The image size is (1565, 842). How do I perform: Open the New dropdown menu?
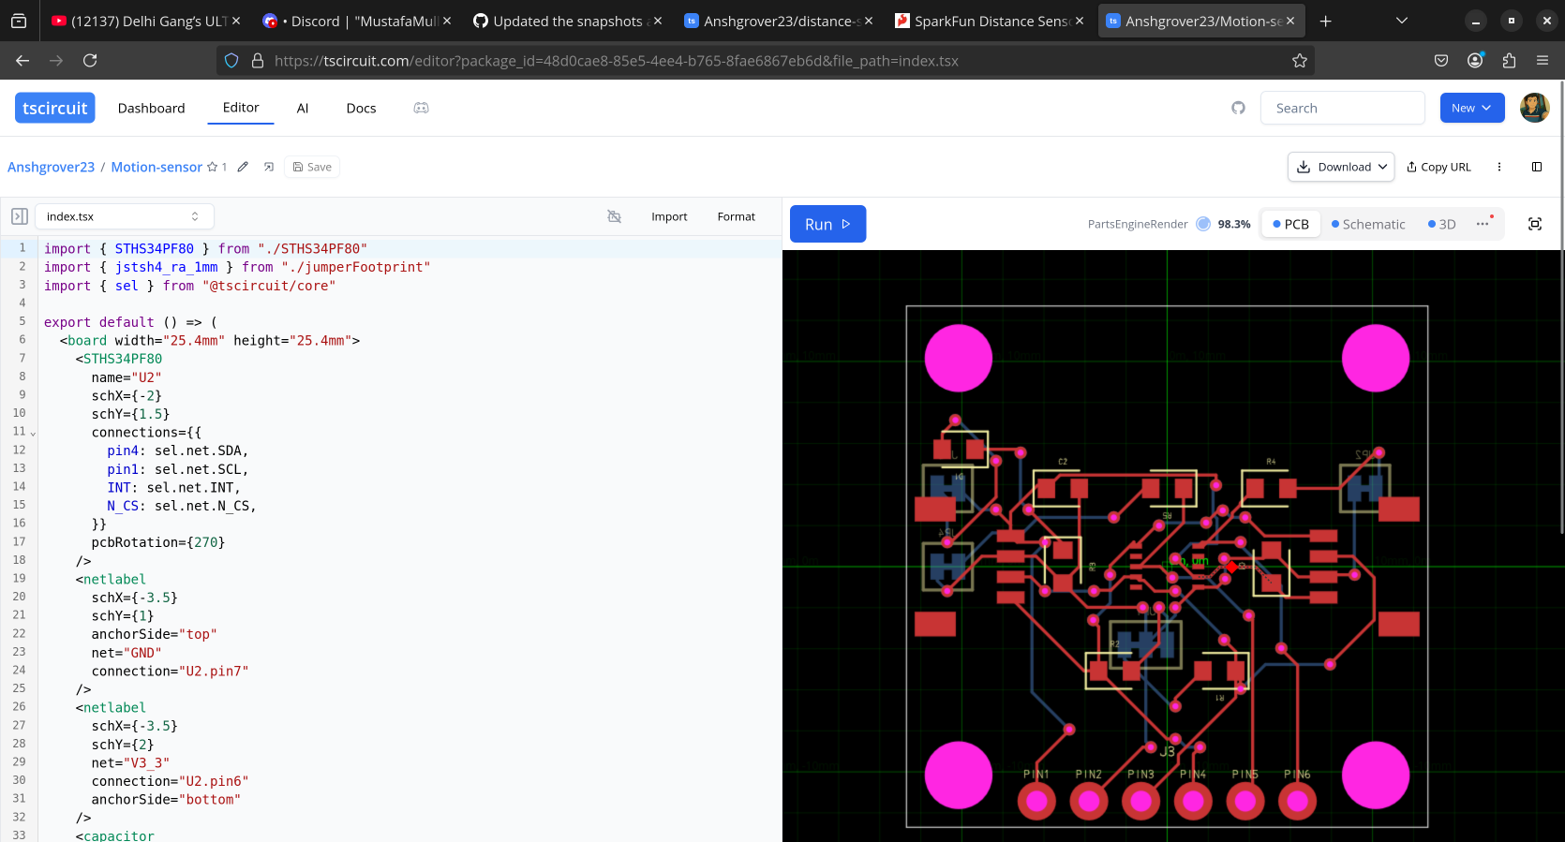pyautogui.click(x=1471, y=108)
